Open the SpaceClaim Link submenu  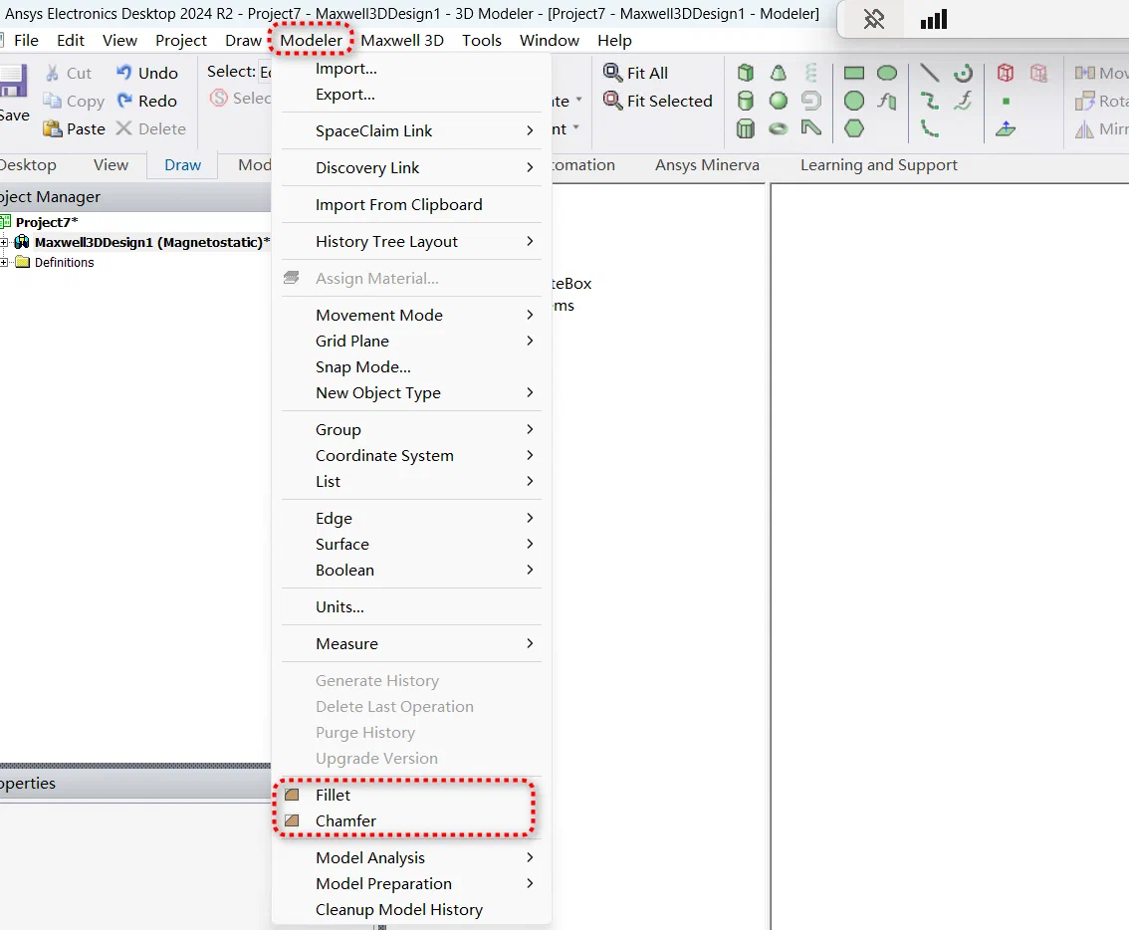coord(411,131)
